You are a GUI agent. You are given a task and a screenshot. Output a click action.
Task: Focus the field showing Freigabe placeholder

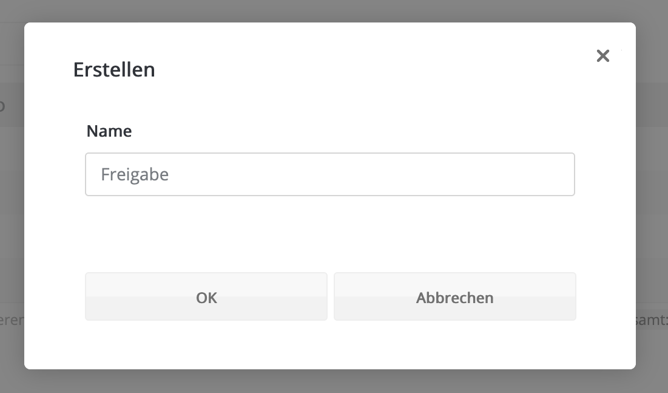(329, 174)
